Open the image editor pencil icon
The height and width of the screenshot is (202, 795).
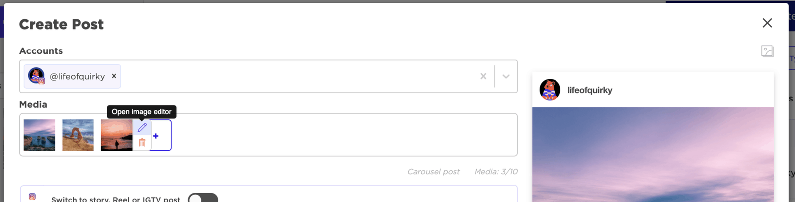click(x=142, y=128)
